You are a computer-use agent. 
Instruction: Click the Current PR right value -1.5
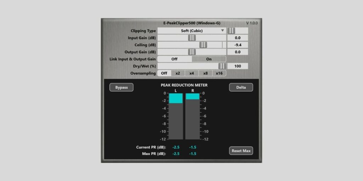192,147
